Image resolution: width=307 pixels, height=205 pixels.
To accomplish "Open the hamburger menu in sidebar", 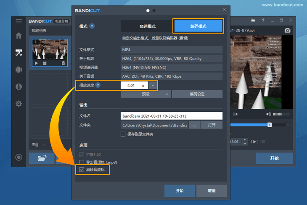I will [x=19, y=21].
